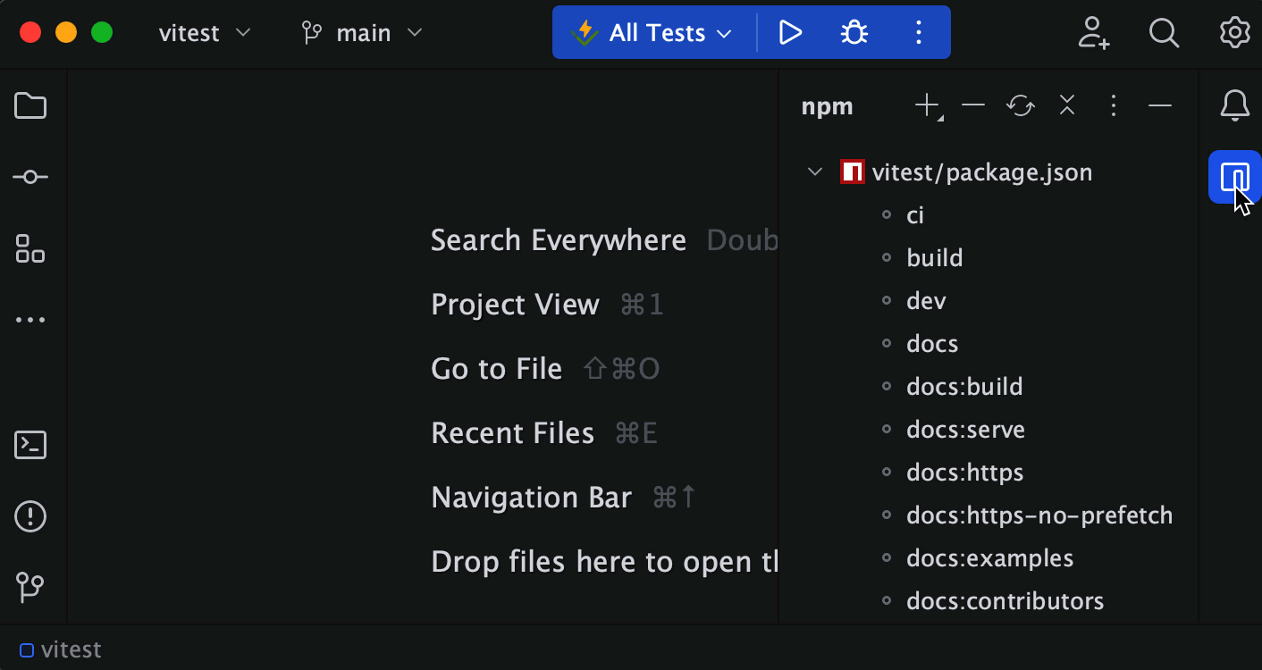Viewport: 1262px width, 670px height.
Task: Open the Terminal tool window
Action: click(29, 444)
